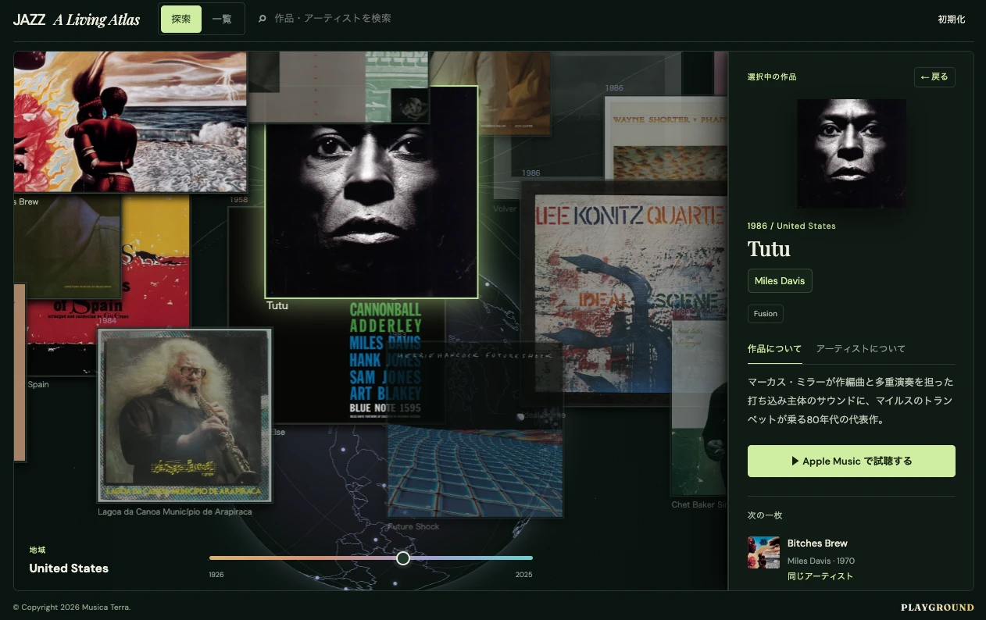Select the Tutu album cover on map
This screenshot has width=986, height=620.
pyautogui.click(x=371, y=192)
